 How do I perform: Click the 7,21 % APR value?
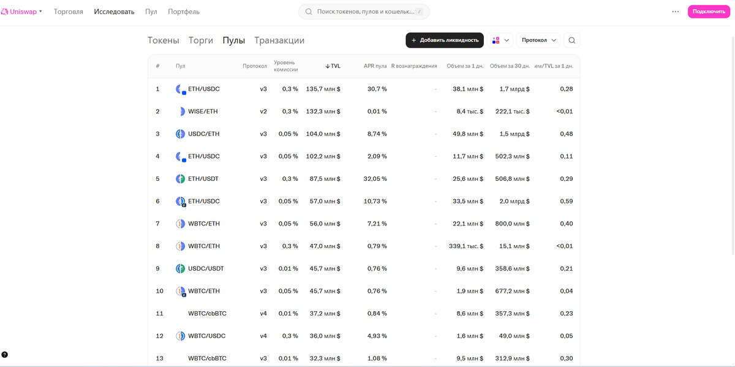pyautogui.click(x=377, y=224)
